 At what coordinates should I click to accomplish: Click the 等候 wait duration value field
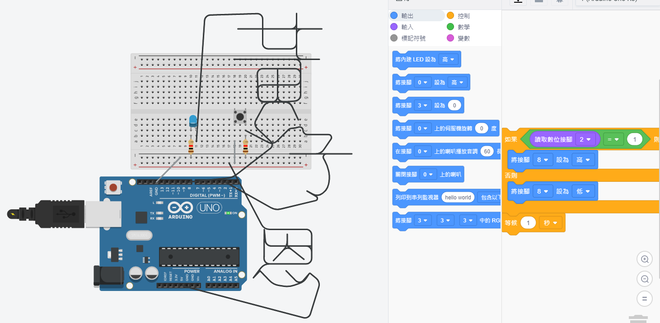pos(528,223)
